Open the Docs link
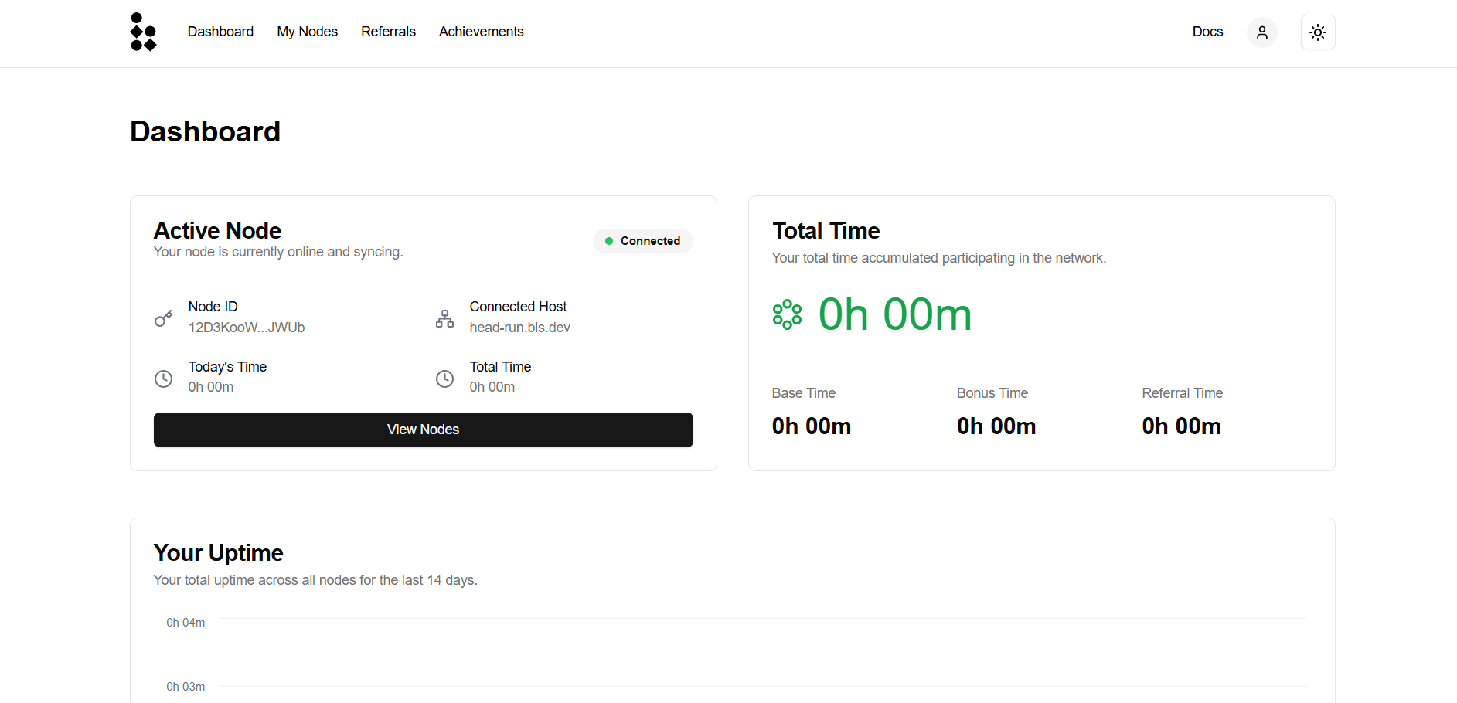The width and height of the screenshot is (1457, 703). click(x=1207, y=32)
